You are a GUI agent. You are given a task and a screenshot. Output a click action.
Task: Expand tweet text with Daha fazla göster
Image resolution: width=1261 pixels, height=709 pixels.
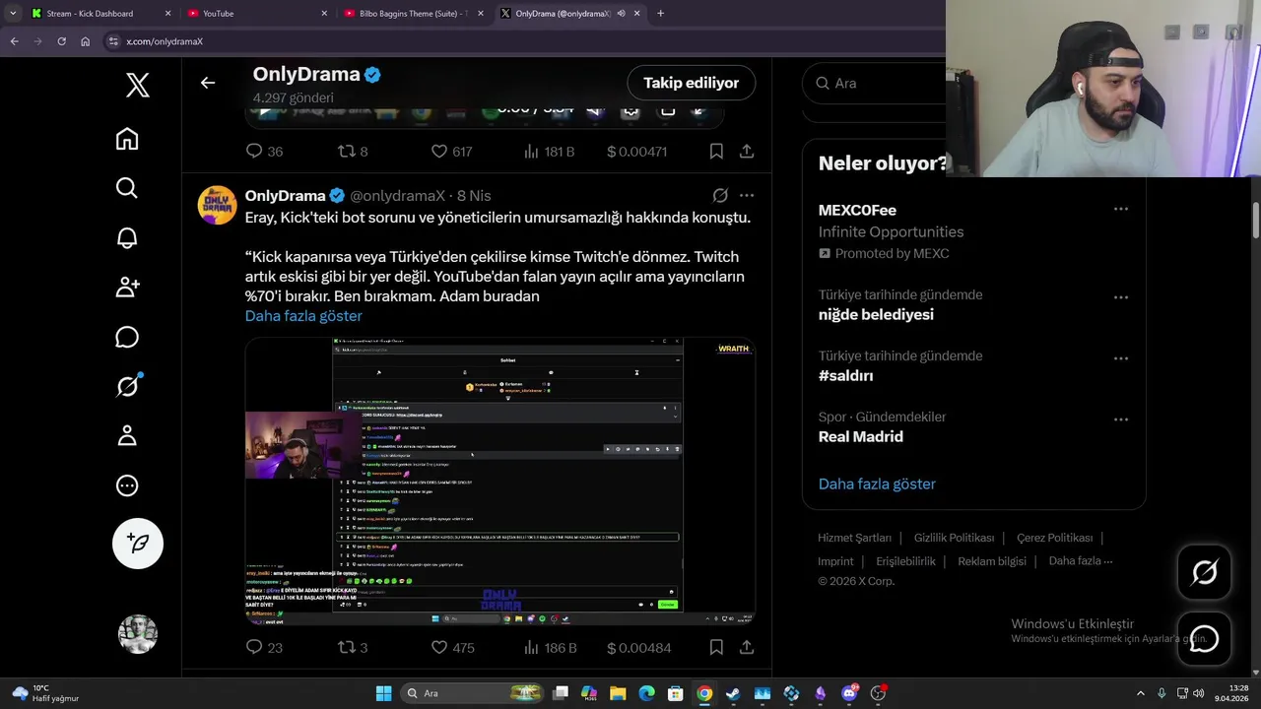303,316
